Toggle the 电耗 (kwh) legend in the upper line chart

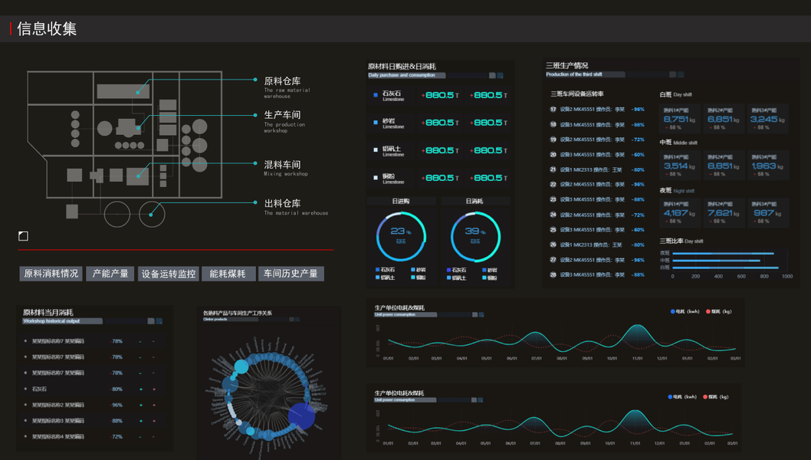tap(685, 311)
